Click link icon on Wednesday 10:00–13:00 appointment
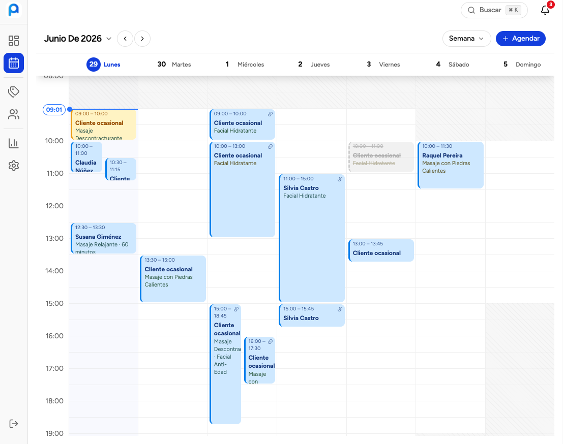The height and width of the screenshot is (444, 563). point(271,146)
